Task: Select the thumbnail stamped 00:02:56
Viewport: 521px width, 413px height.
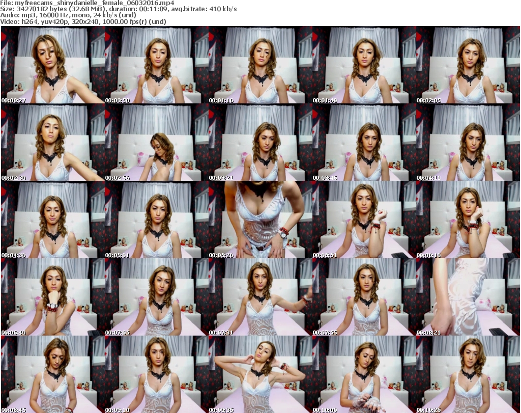Action: (157, 142)
